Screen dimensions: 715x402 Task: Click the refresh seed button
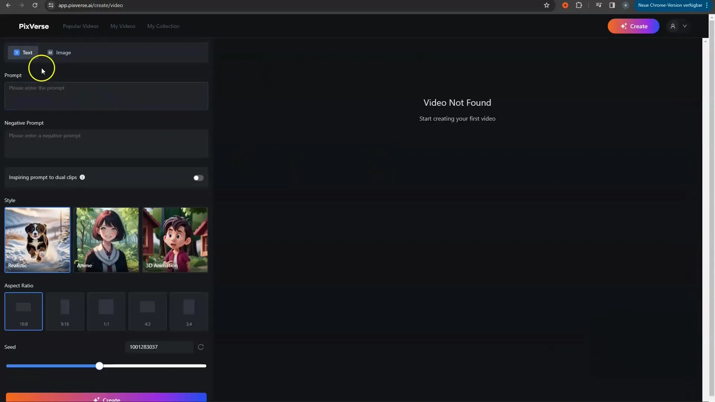pyautogui.click(x=201, y=347)
